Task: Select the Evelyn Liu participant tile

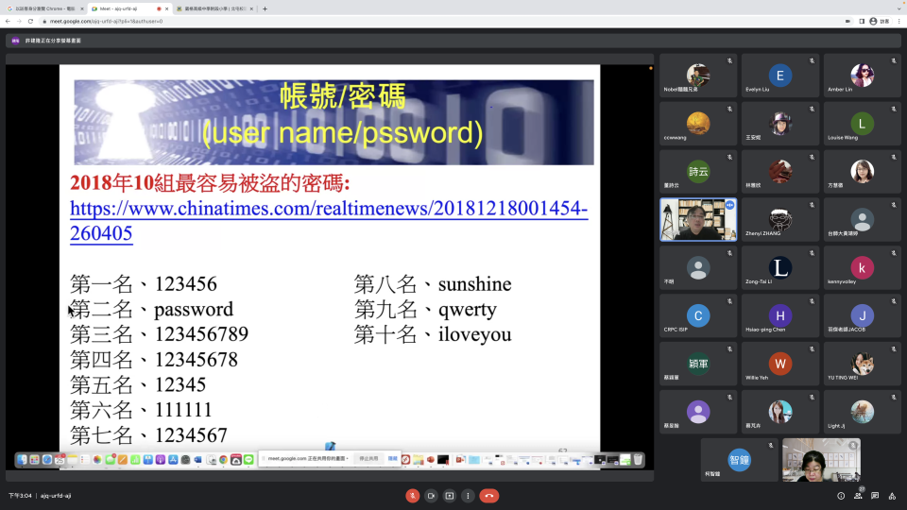Action: pyautogui.click(x=779, y=76)
